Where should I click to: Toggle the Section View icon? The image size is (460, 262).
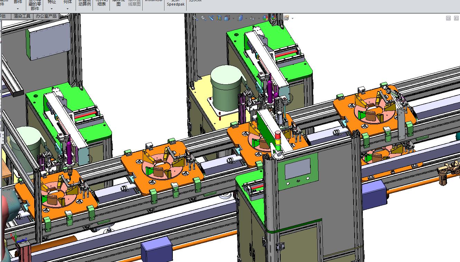click(x=219, y=18)
